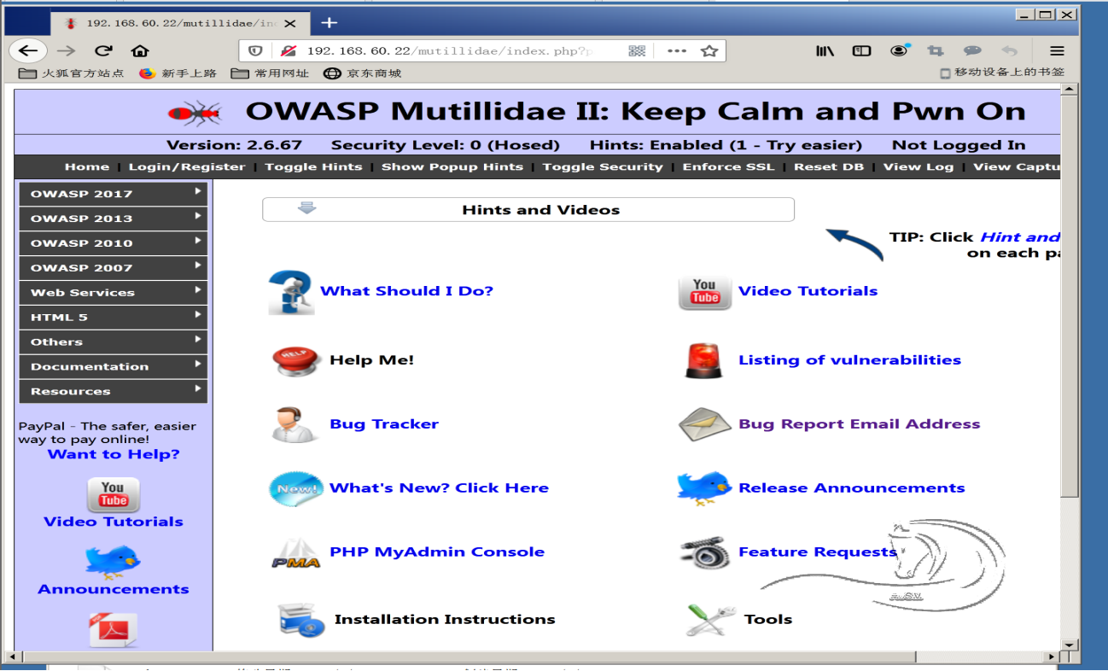Expand the OWASP 2010 menu
The image size is (1108, 671).
point(113,243)
